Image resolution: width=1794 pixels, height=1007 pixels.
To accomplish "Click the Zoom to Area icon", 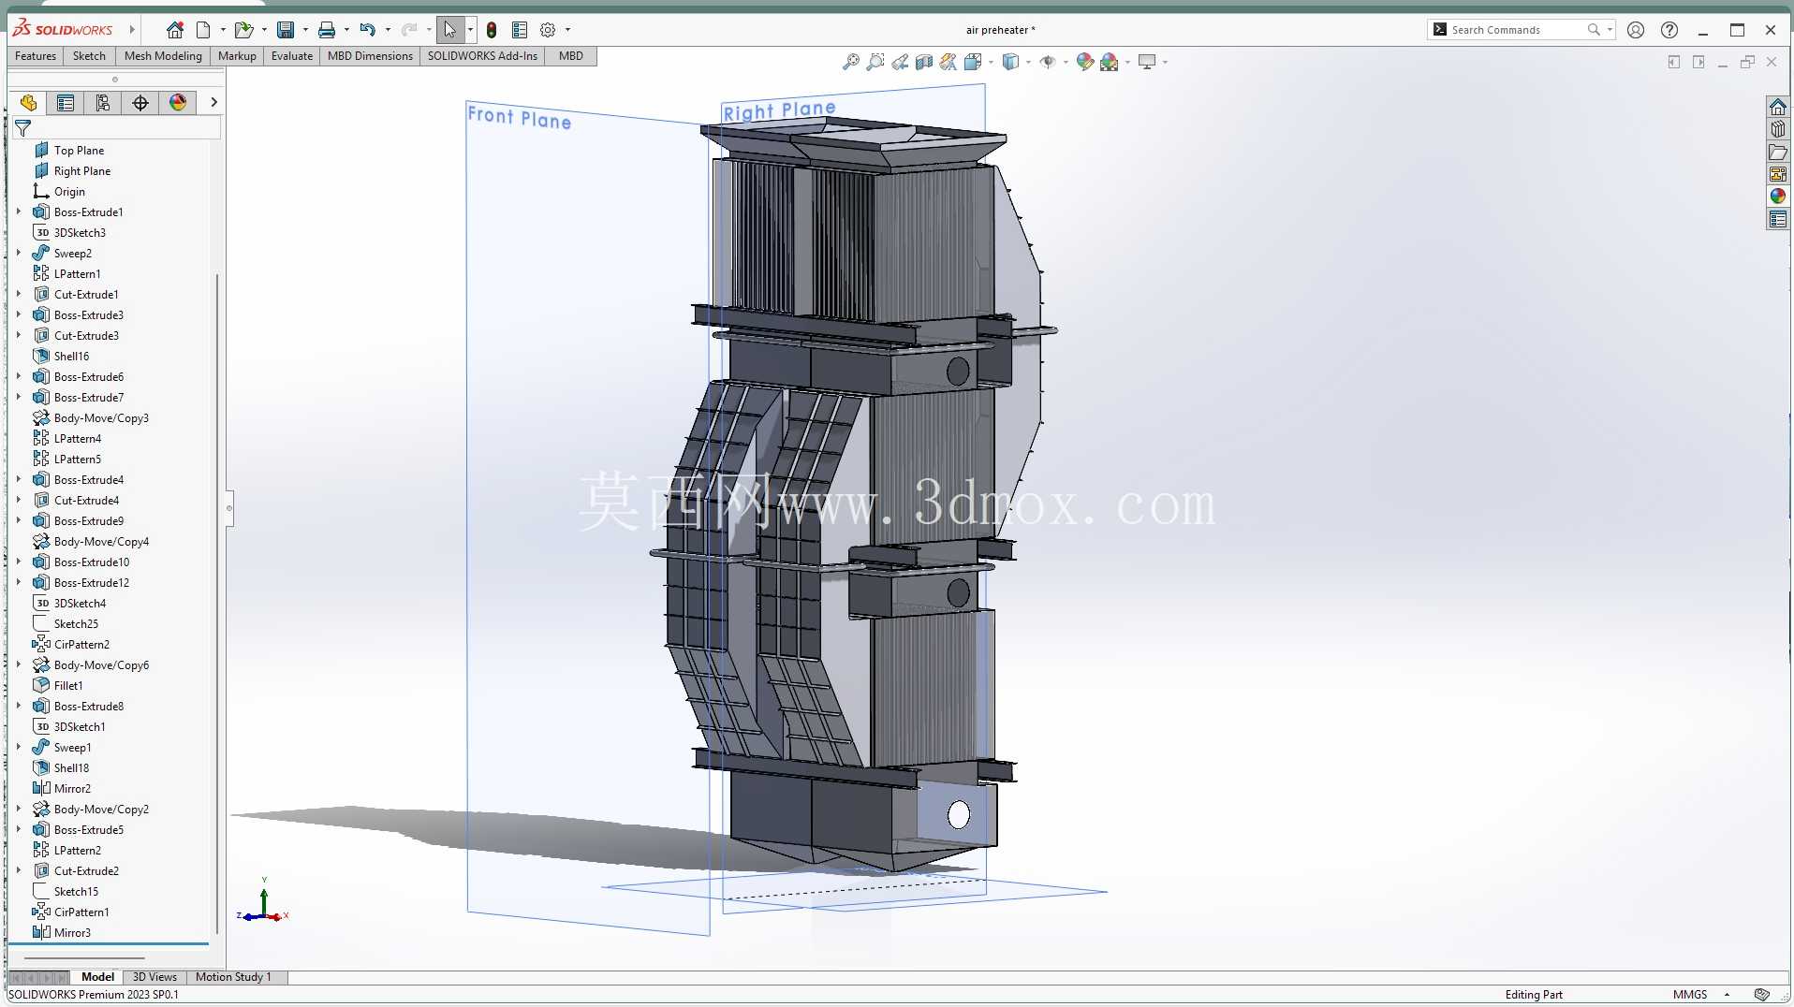I will (x=875, y=62).
